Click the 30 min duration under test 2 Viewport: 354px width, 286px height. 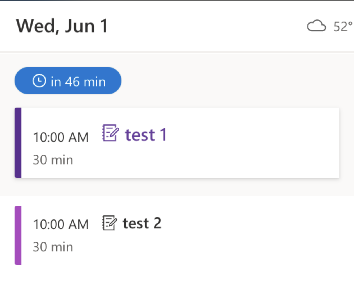click(x=53, y=247)
